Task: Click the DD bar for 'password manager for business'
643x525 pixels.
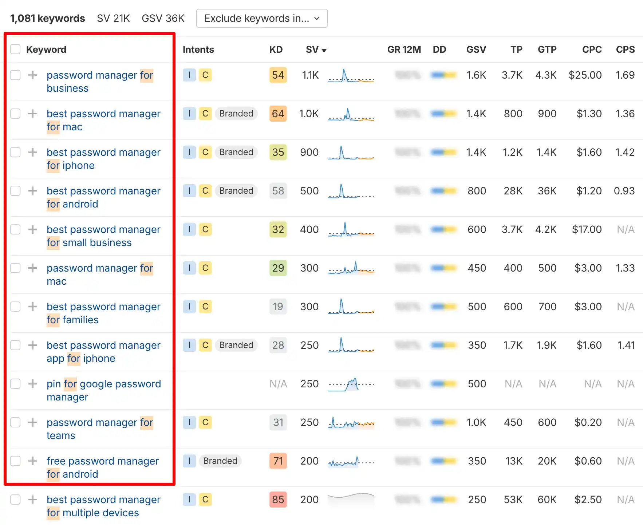Action: (443, 75)
